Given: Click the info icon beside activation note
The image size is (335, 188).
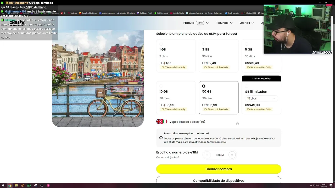Looking at the screenshot, I should pos(161,138).
